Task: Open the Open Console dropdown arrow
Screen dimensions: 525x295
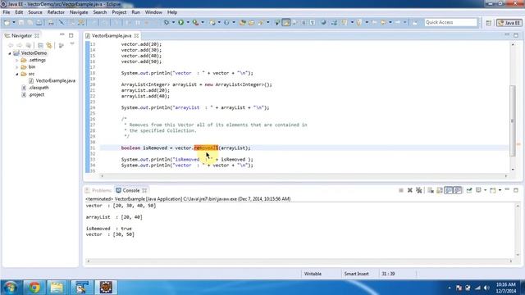Action: coord(500,190)
